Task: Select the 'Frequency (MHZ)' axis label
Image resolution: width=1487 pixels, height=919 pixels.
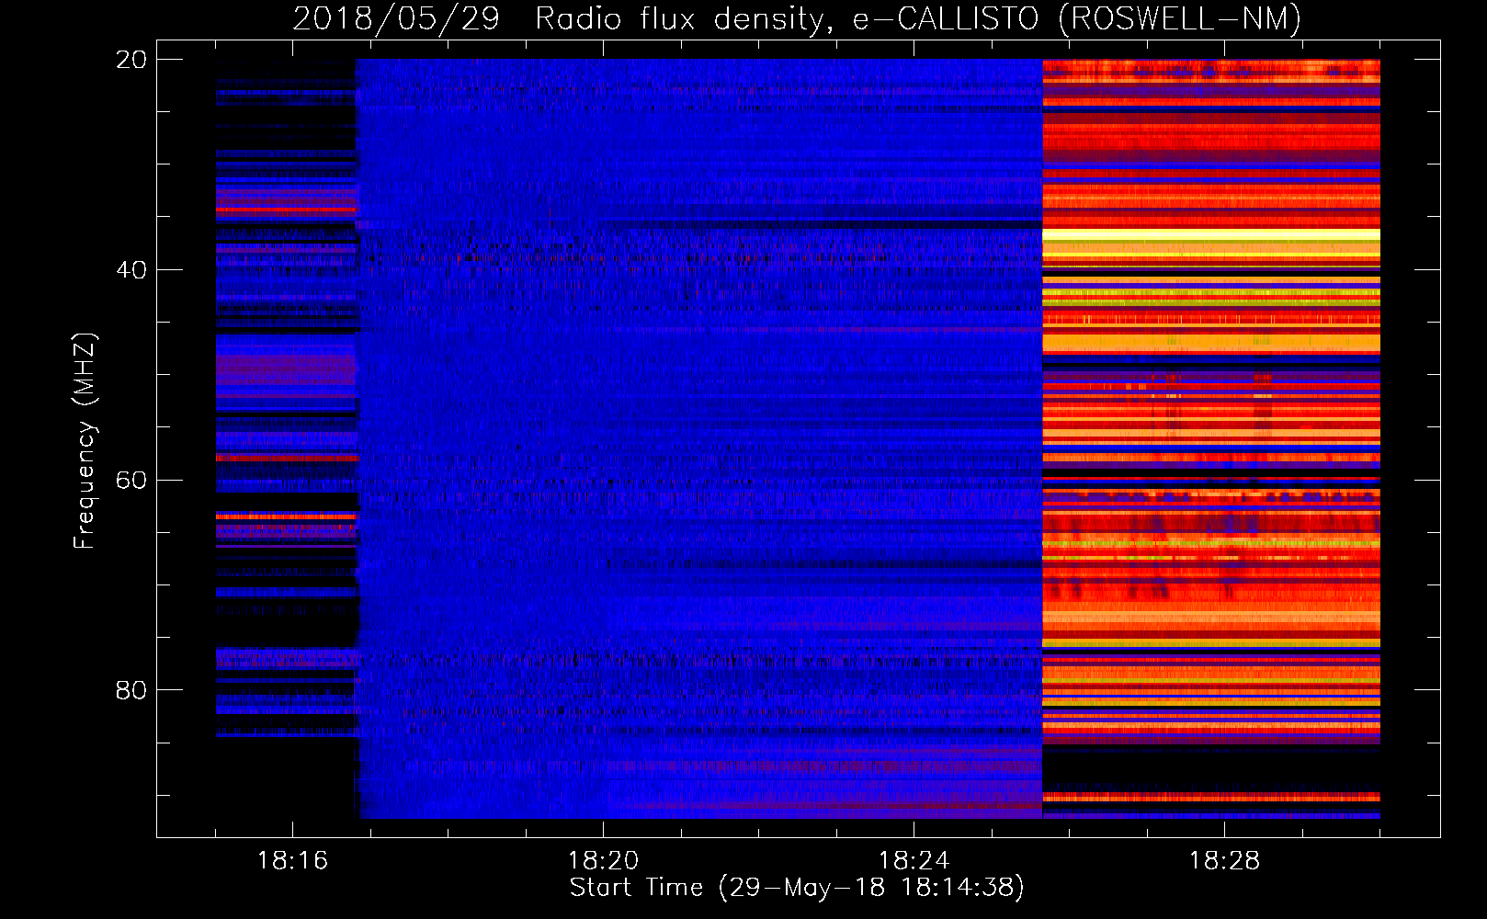Action: pos(84,441)
